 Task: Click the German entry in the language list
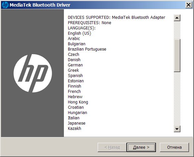(75, 65)
